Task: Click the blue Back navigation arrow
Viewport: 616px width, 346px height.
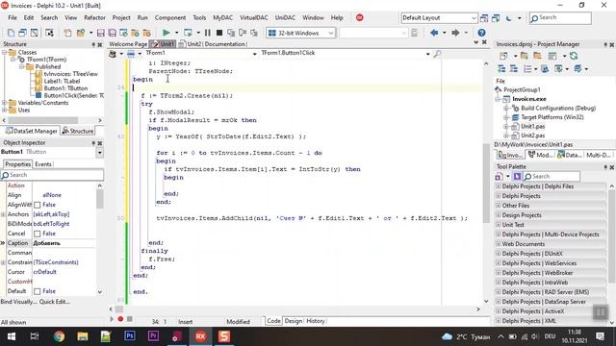Action: [x=434, y=33]
